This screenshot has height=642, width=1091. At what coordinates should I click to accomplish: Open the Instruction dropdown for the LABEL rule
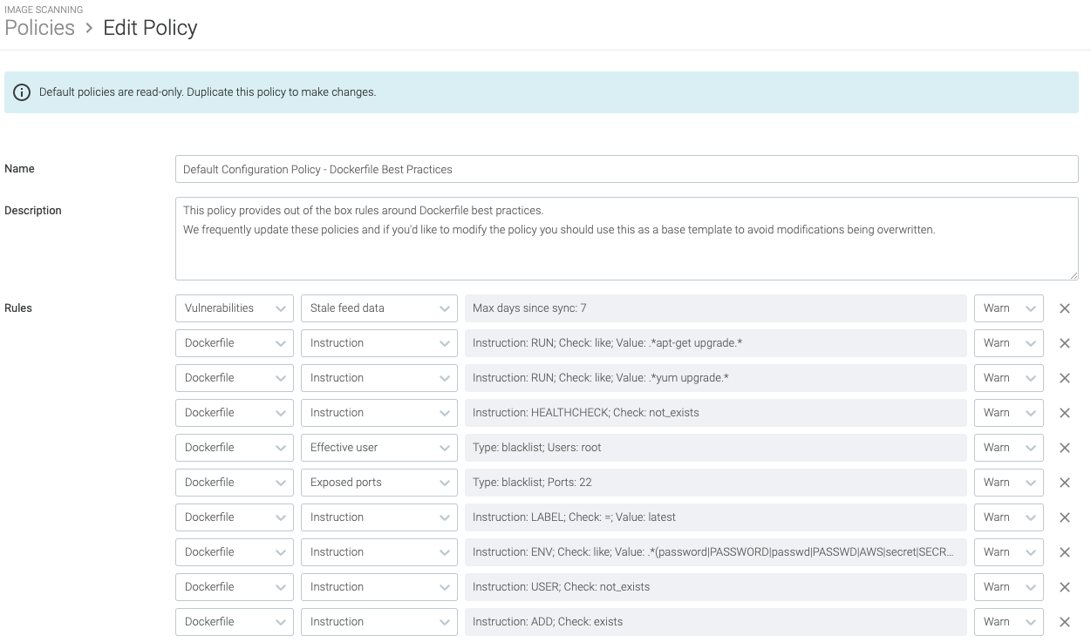(x=378, y=517)
